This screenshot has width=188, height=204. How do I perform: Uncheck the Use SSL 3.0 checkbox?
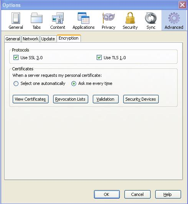click(x=16, y=57)
